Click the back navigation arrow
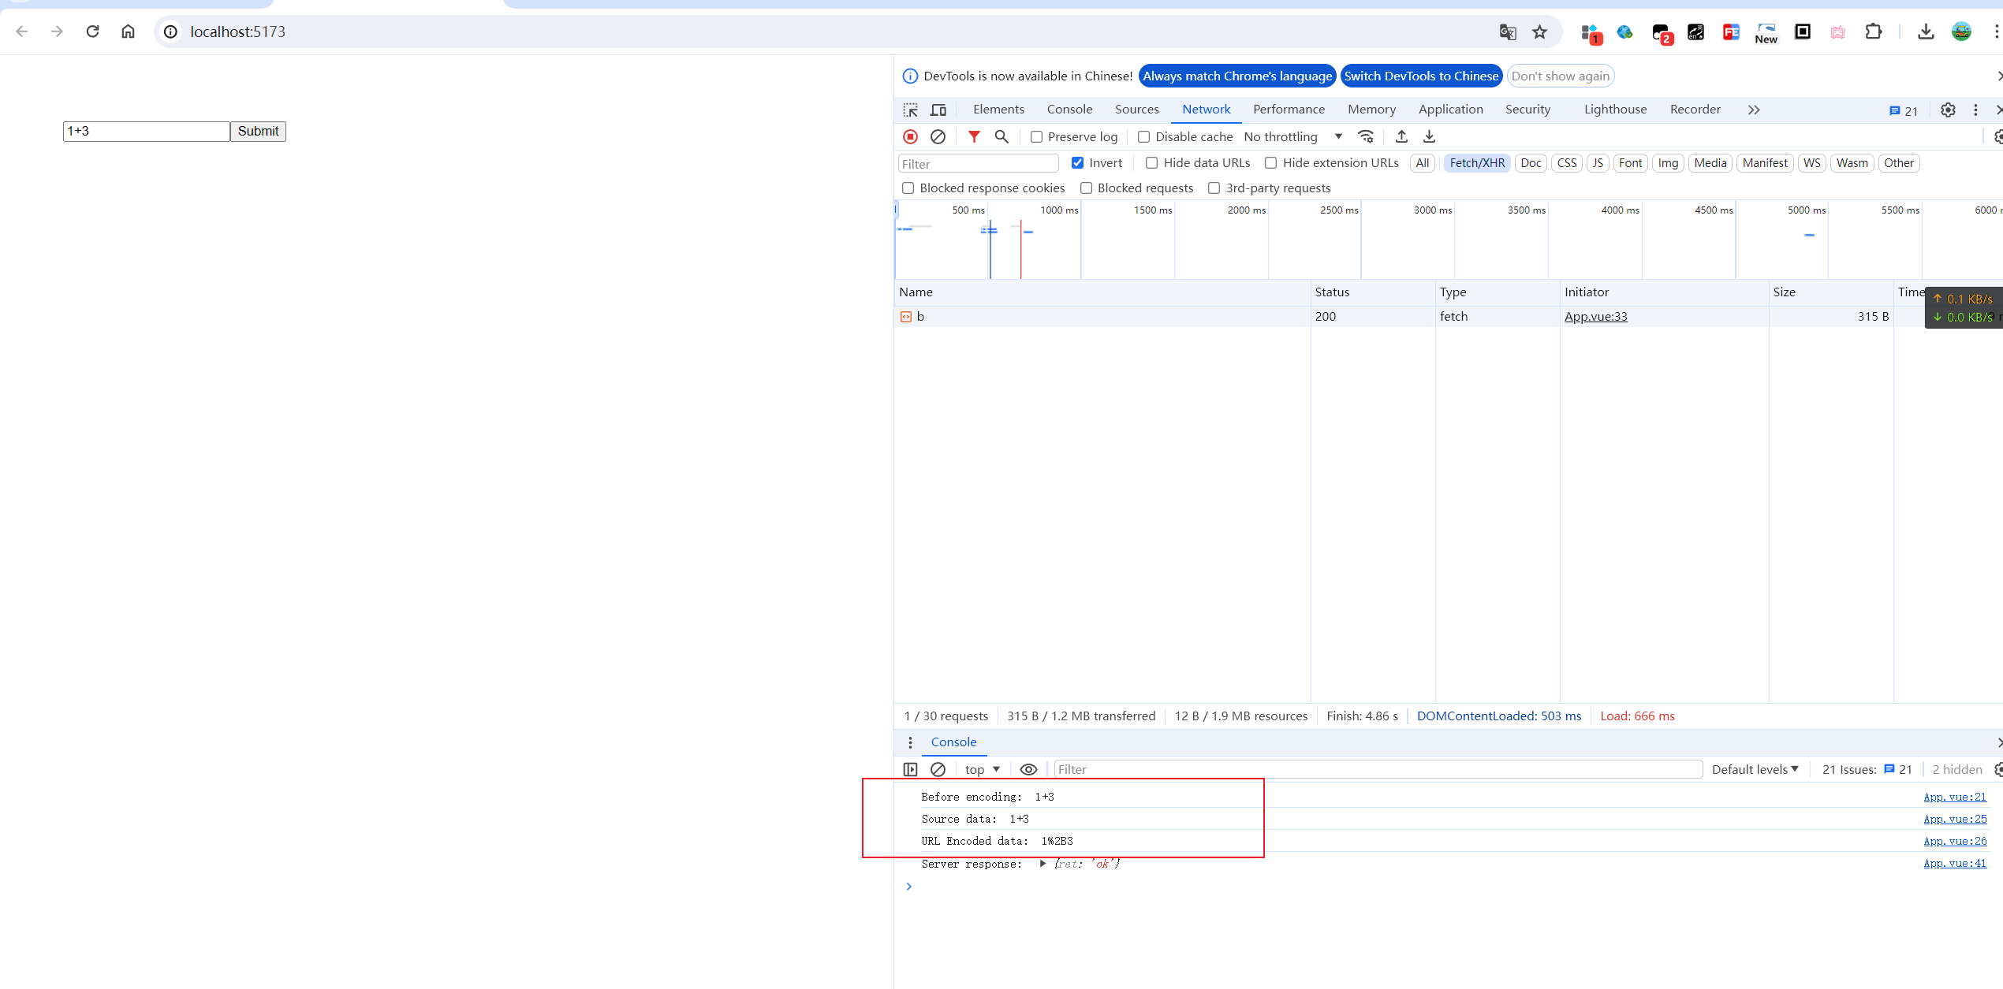This screenshot has width=2003, height=989. pos(22,32)
